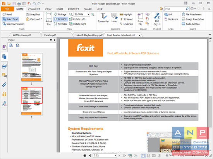213x159 pixels.
Task: Click the Redo arrow icon
Action: [x=39, y=3]
